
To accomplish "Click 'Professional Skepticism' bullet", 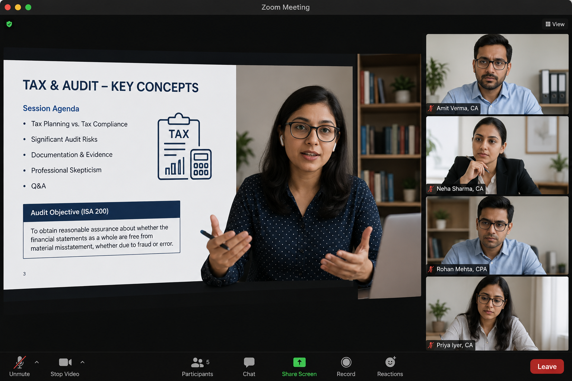I will point(66,170).
